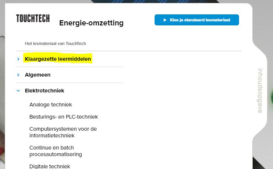Viewport: 273px width, 169px height.
Task: Open Computersystemen voor de informatietechniek
Action: coord(63,132)
